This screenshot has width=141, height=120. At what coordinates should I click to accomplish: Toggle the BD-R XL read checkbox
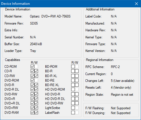pos(73,76)
